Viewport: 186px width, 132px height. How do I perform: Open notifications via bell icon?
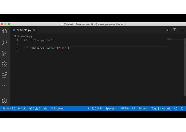[x=182, y=108]
